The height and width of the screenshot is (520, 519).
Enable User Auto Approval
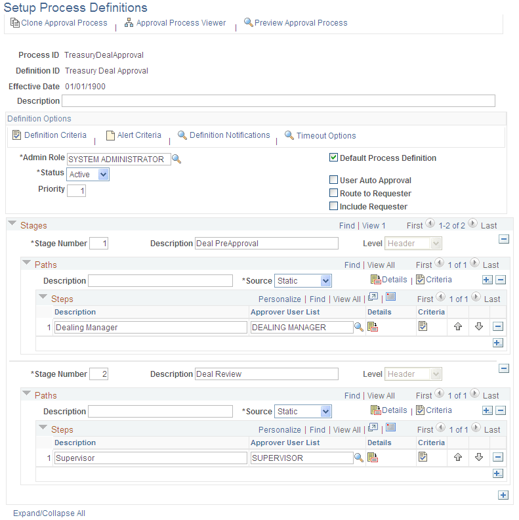pos(333,180)
